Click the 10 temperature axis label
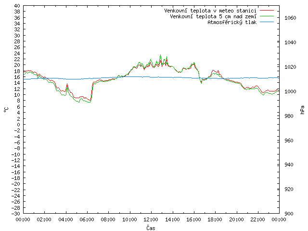308x231 pixels. tap(17, 95)
